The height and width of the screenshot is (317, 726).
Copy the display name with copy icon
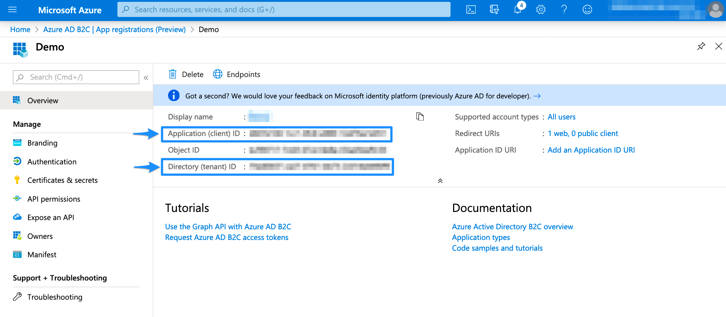pyautogui.click(x=420, y=117)
